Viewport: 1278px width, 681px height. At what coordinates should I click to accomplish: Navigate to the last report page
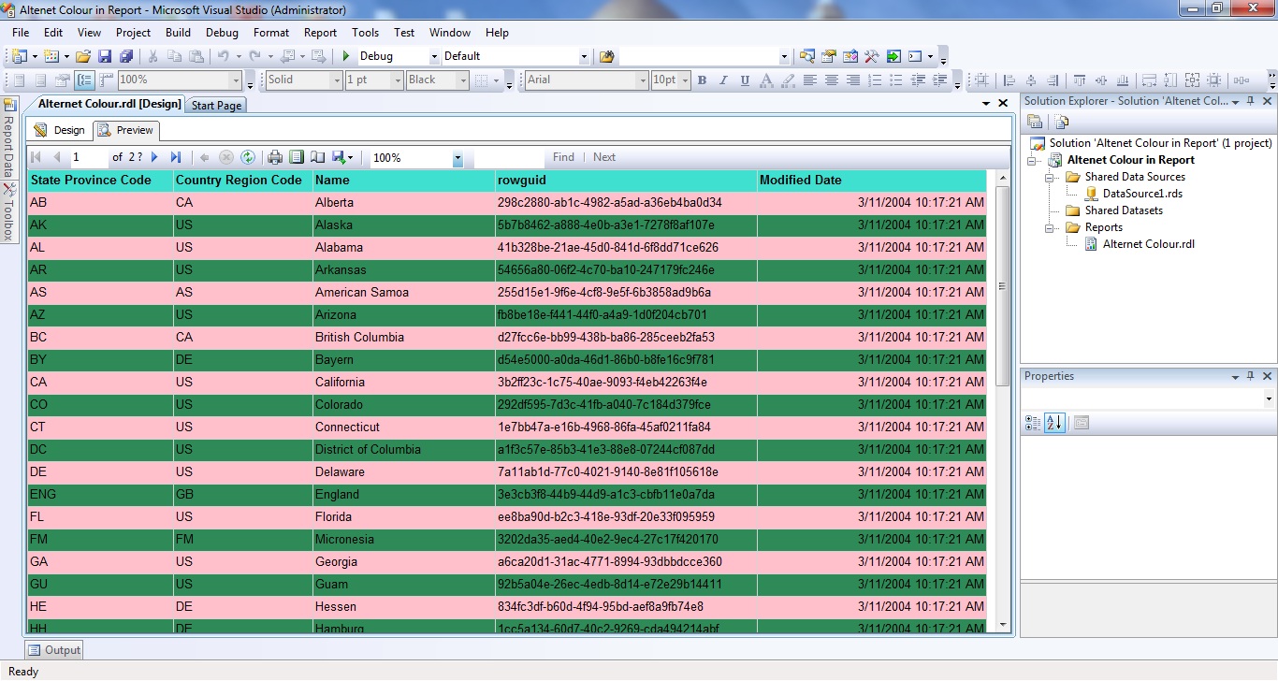point(176,157)
